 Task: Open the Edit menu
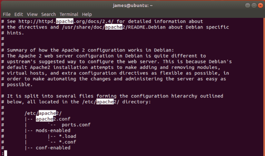[19, 14]
